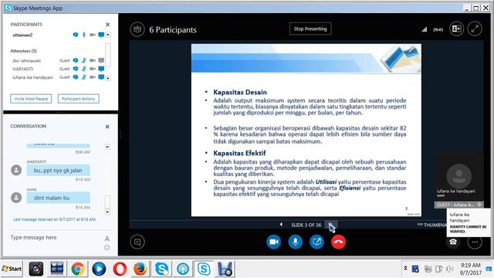494x278 pixels.
Task: Click message 'slmt malam bu'
Action: point(59,198)
